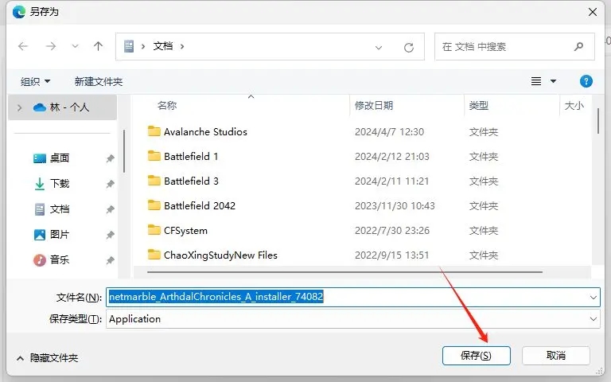The image size is (611, 382).
Task: Go forward with the right arrow
Action: click(51, 47)
